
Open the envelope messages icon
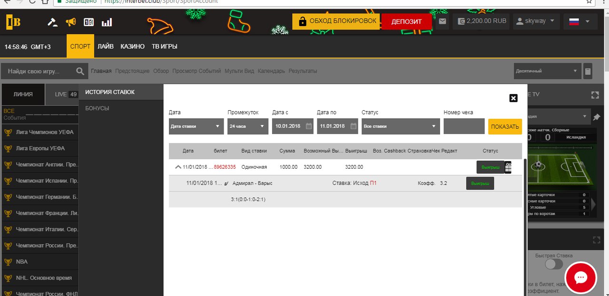442,21
